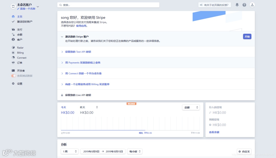Image resolution: width=276 pixels, height=158 pixels.
Task: Toggle 查看测试数据 switch
Action: (14, 76)
